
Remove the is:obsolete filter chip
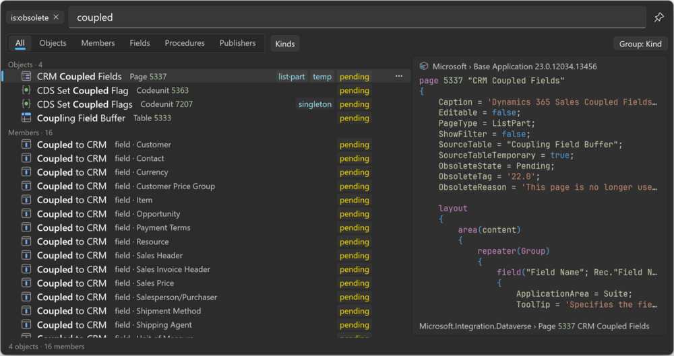point(56,17)
